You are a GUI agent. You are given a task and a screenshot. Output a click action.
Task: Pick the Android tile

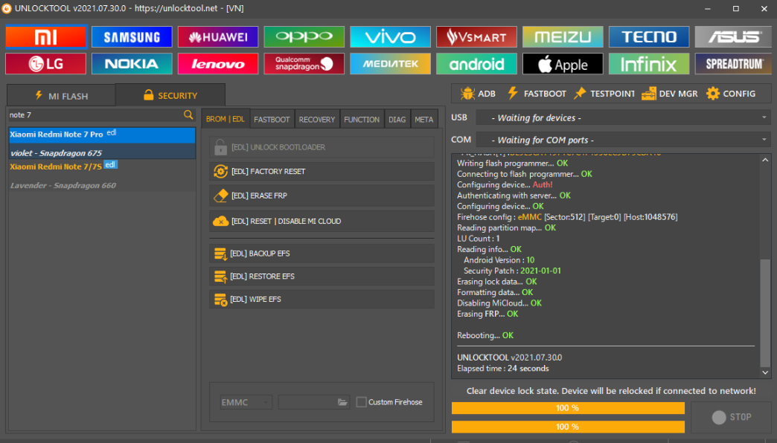coord(477,64)
